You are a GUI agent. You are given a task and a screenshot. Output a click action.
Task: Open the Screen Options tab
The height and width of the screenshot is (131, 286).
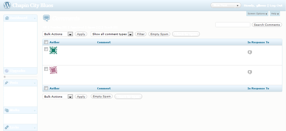(257, 14)
